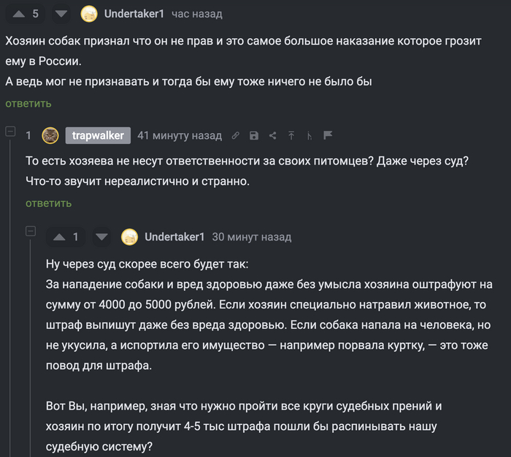
Task: Upvote Undertaker1's reply from 30 minutes ago
Action: pyautogui.click(x=59, y=237)
